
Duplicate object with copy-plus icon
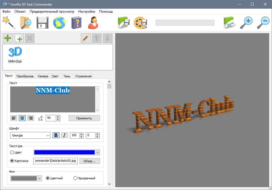[19, 38]
